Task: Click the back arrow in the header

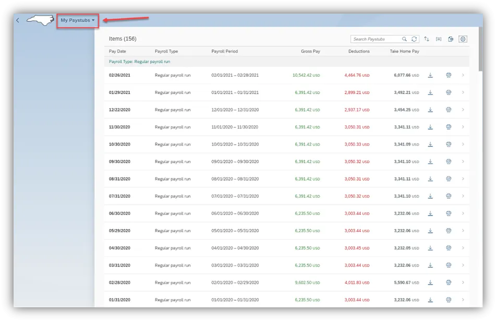Action: click(18, 20)
